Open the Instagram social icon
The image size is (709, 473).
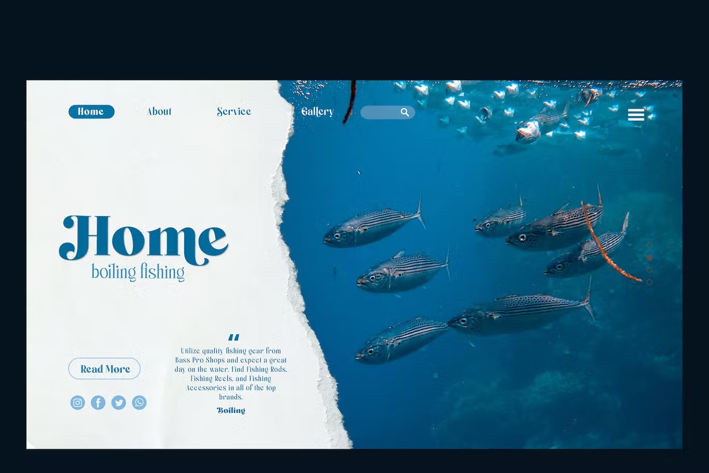point(78,403)
